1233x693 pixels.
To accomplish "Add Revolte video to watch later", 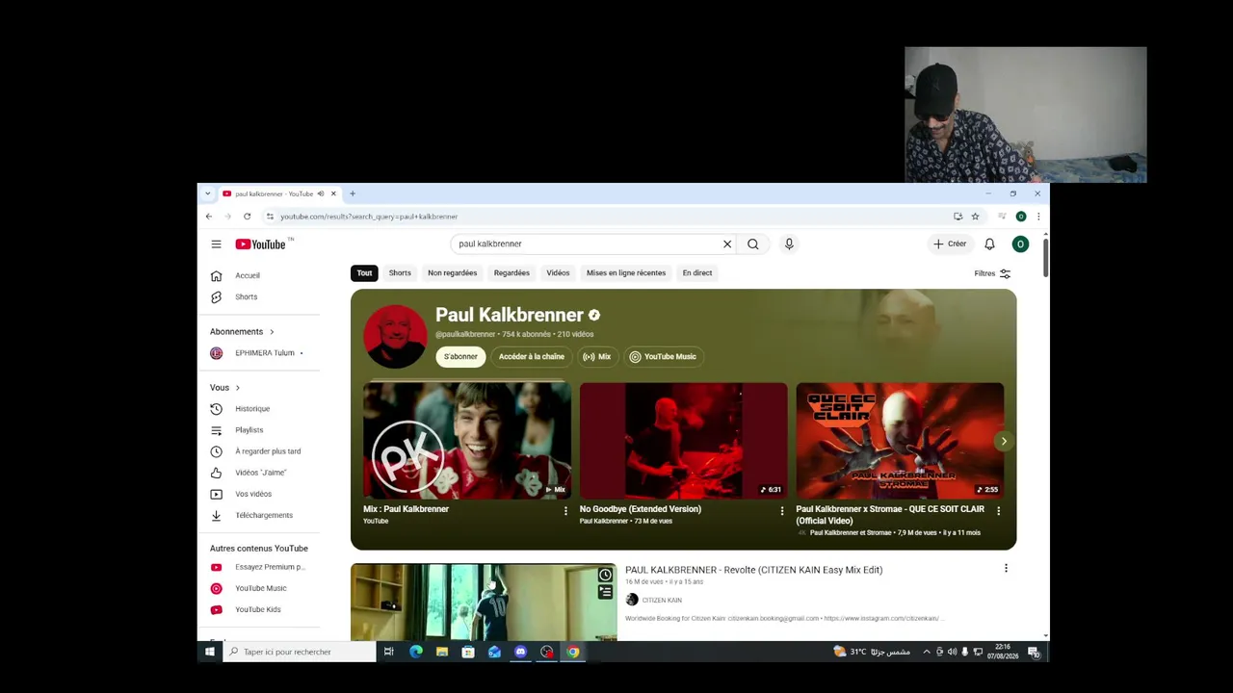I will [x=605, y=576].
